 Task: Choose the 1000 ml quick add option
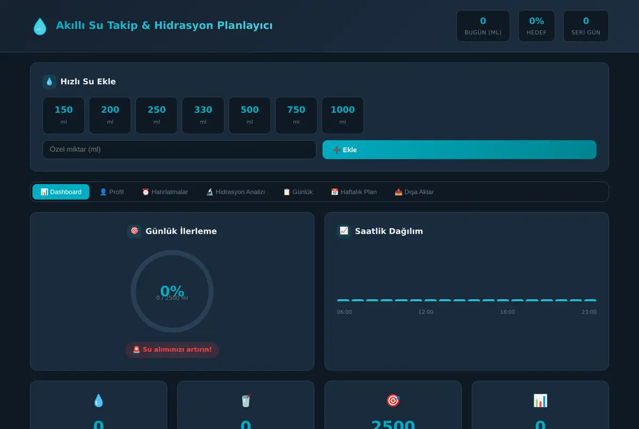(x=342, y=115)
